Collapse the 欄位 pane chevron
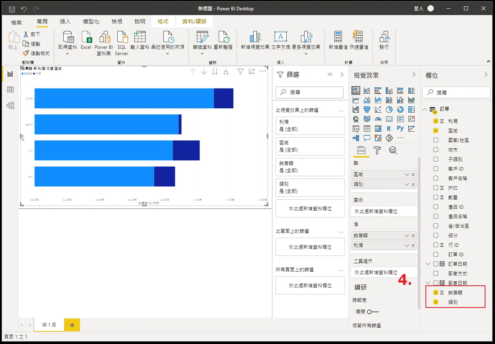495x344 pixels. tap(485, 75)
